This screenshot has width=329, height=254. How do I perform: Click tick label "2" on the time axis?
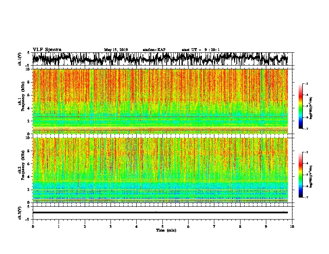coord(85,227)
